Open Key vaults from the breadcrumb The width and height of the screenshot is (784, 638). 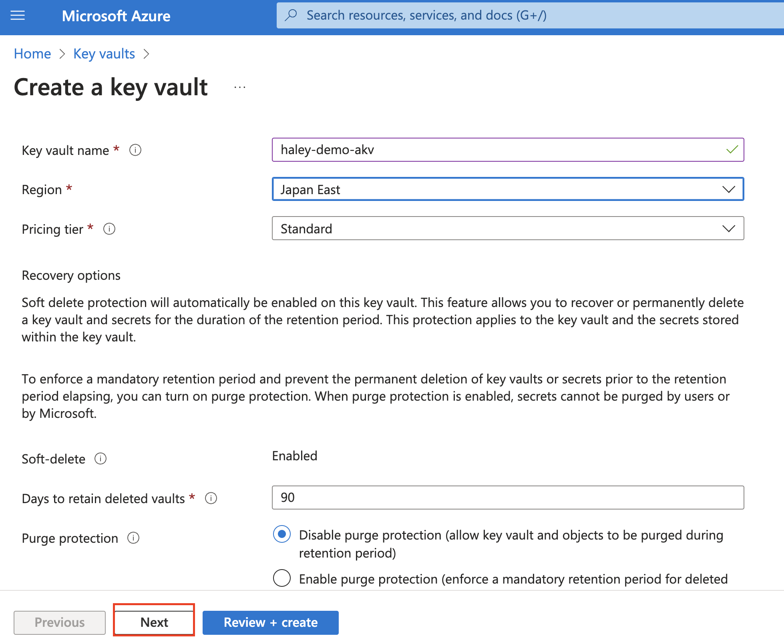[104, 53]
